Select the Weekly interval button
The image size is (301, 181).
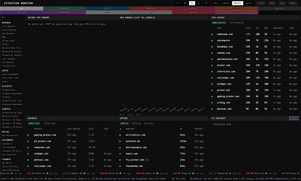click(226, 3)
